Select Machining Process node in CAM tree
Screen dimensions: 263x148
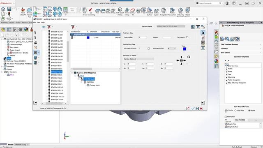[16, 61]
